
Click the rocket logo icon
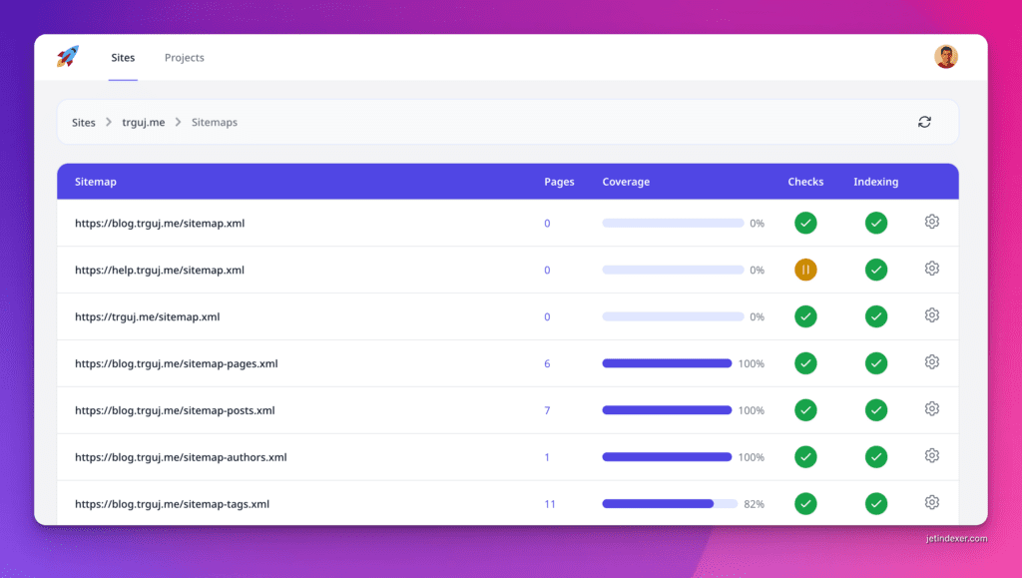pos(68,57)
